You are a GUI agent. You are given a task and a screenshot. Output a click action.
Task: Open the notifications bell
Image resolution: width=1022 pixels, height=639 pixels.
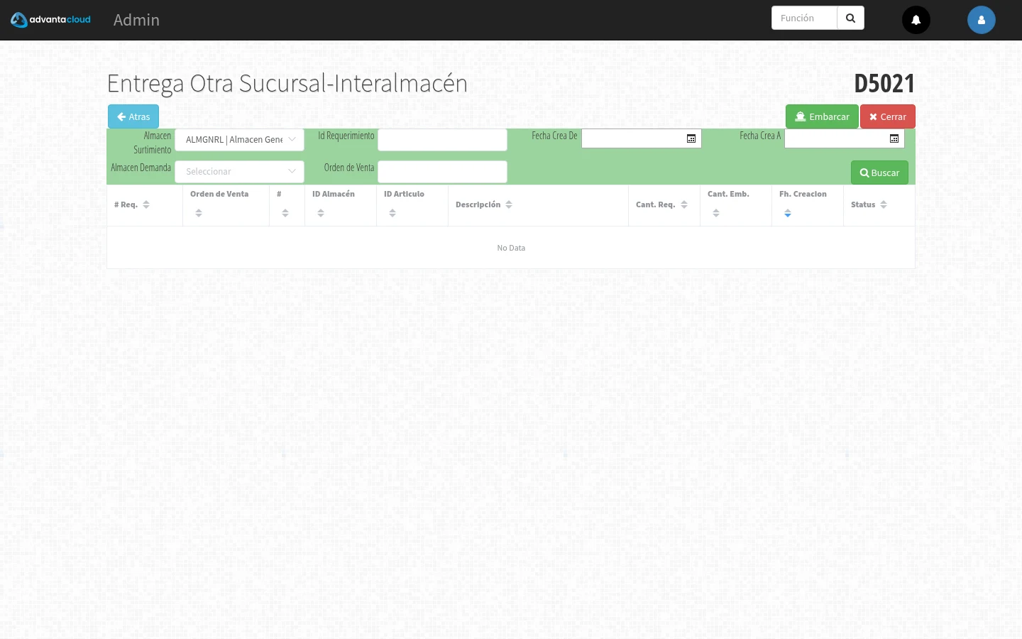[916, 20]
